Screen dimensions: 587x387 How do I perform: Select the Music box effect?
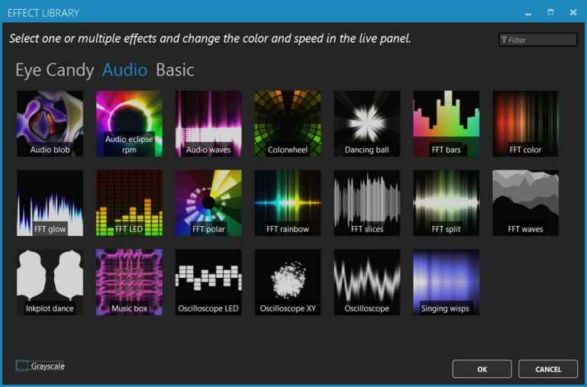pyautogui.click(x=129, y=282)
